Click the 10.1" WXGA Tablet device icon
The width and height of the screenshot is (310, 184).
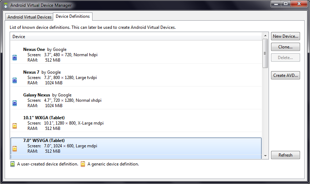[x=15, y=126]
